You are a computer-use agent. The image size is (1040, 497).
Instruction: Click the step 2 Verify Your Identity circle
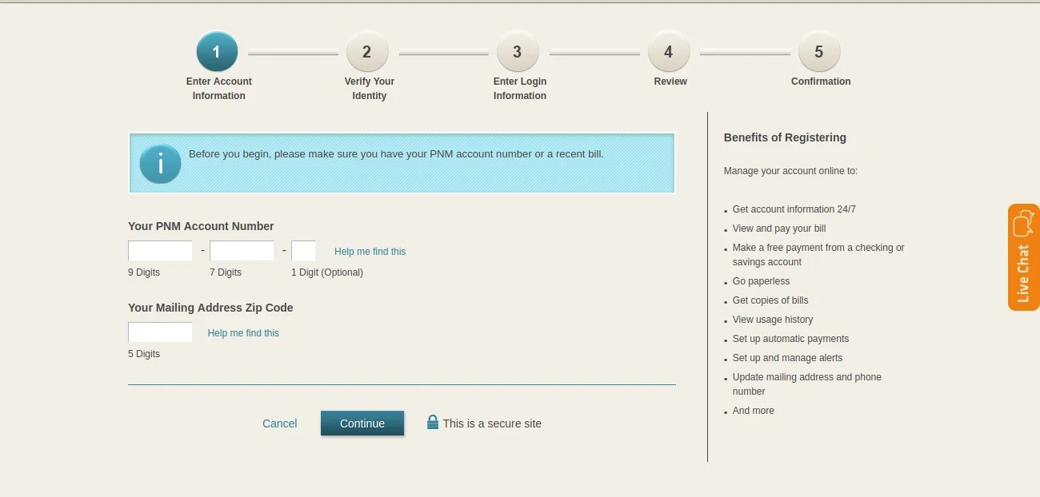(x=367, y=50)
